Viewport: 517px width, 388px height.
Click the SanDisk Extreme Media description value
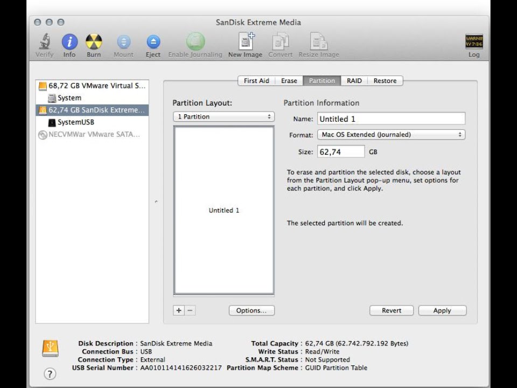176,343
